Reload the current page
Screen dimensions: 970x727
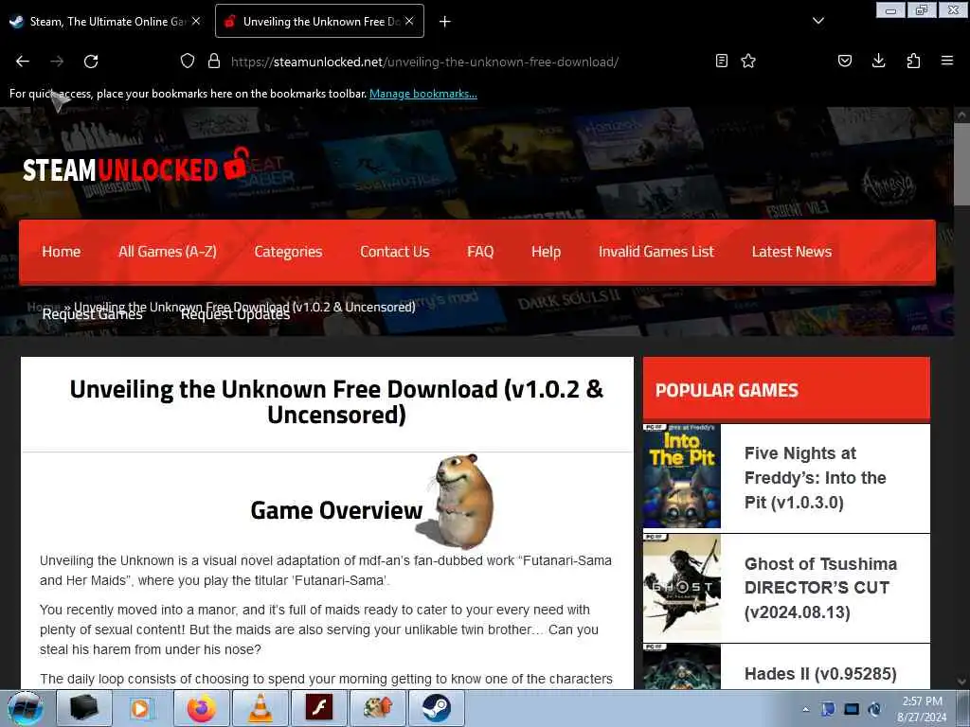click(91, 62)
